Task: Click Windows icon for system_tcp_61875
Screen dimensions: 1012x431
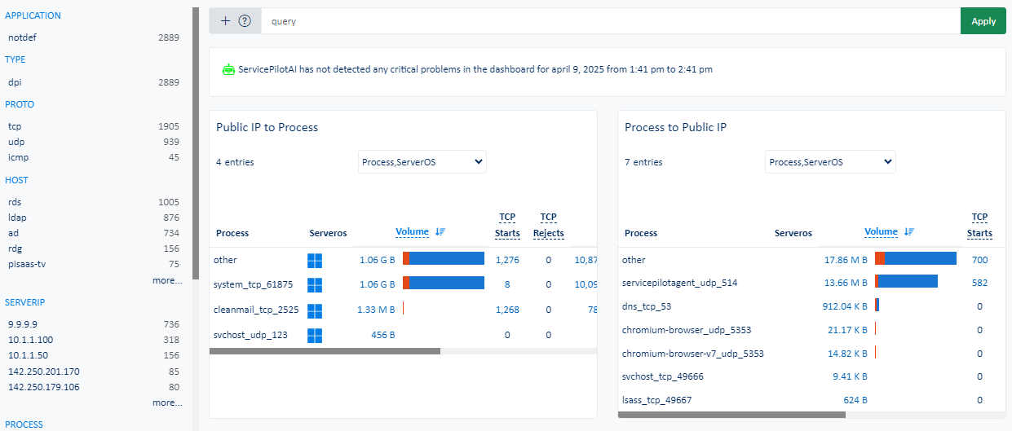Action: point(315,284)
